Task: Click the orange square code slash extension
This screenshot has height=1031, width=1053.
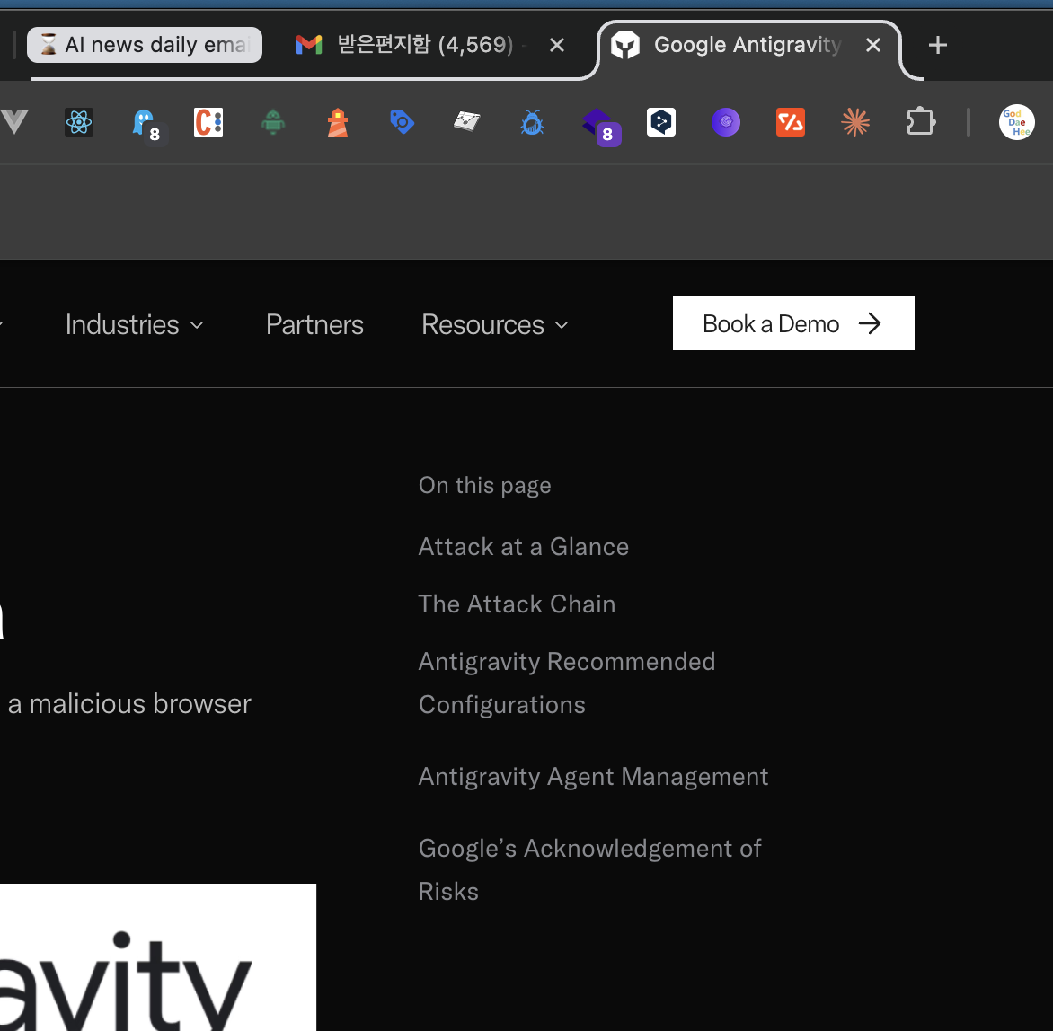Action: (791, 122)
